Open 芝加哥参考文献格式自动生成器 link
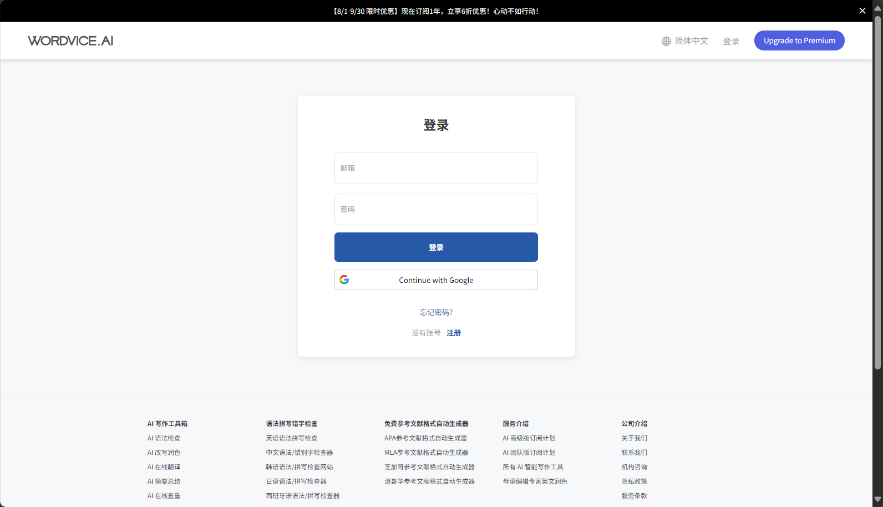Screen dimensions: 883x507 [429, 467]
